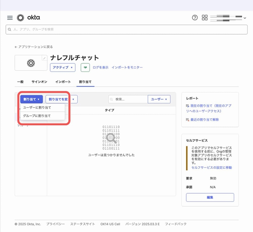Screen dimensions: 253x232
Task: Choose ユーザーに割り当て menu item
Action: pyautogui.click(x=43, y=108)
